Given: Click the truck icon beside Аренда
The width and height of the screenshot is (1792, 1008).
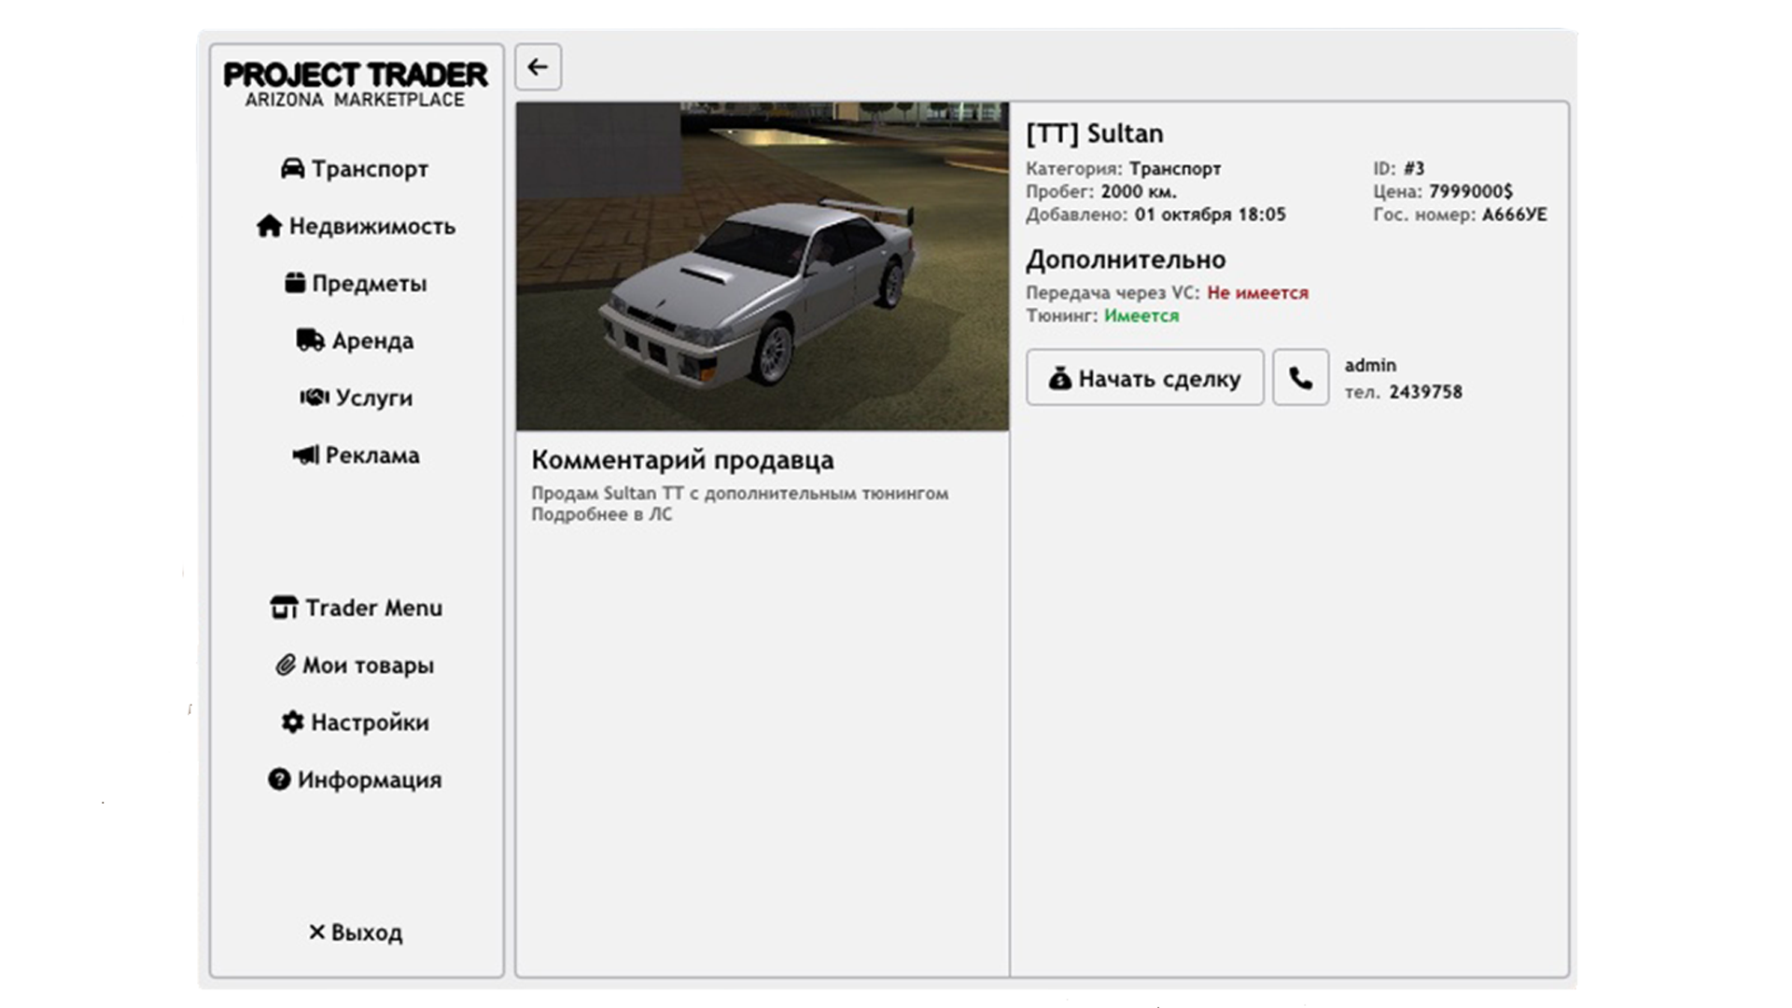Looking at the screenshot, I should 310,340.
